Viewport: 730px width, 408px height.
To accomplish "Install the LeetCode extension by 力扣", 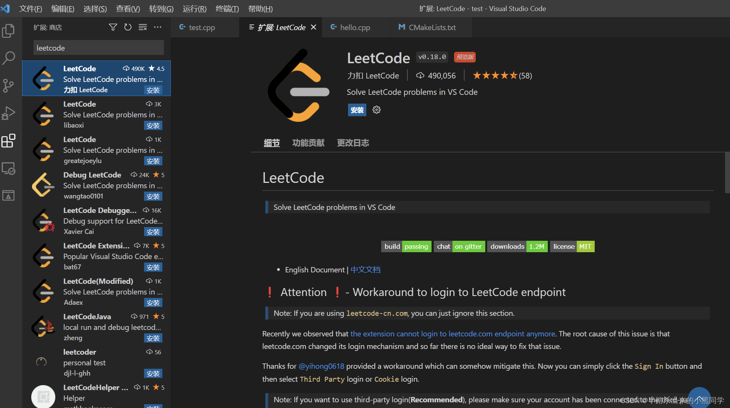I will coord(153,90).
